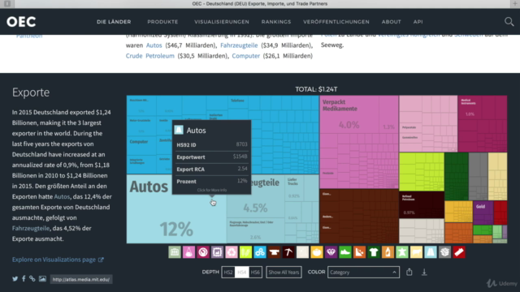Image resolution: width=520 pixels, height=292 pixels.
Task: Select the pink recycling-symbol plastics icon
Action: tap(232, 252)
